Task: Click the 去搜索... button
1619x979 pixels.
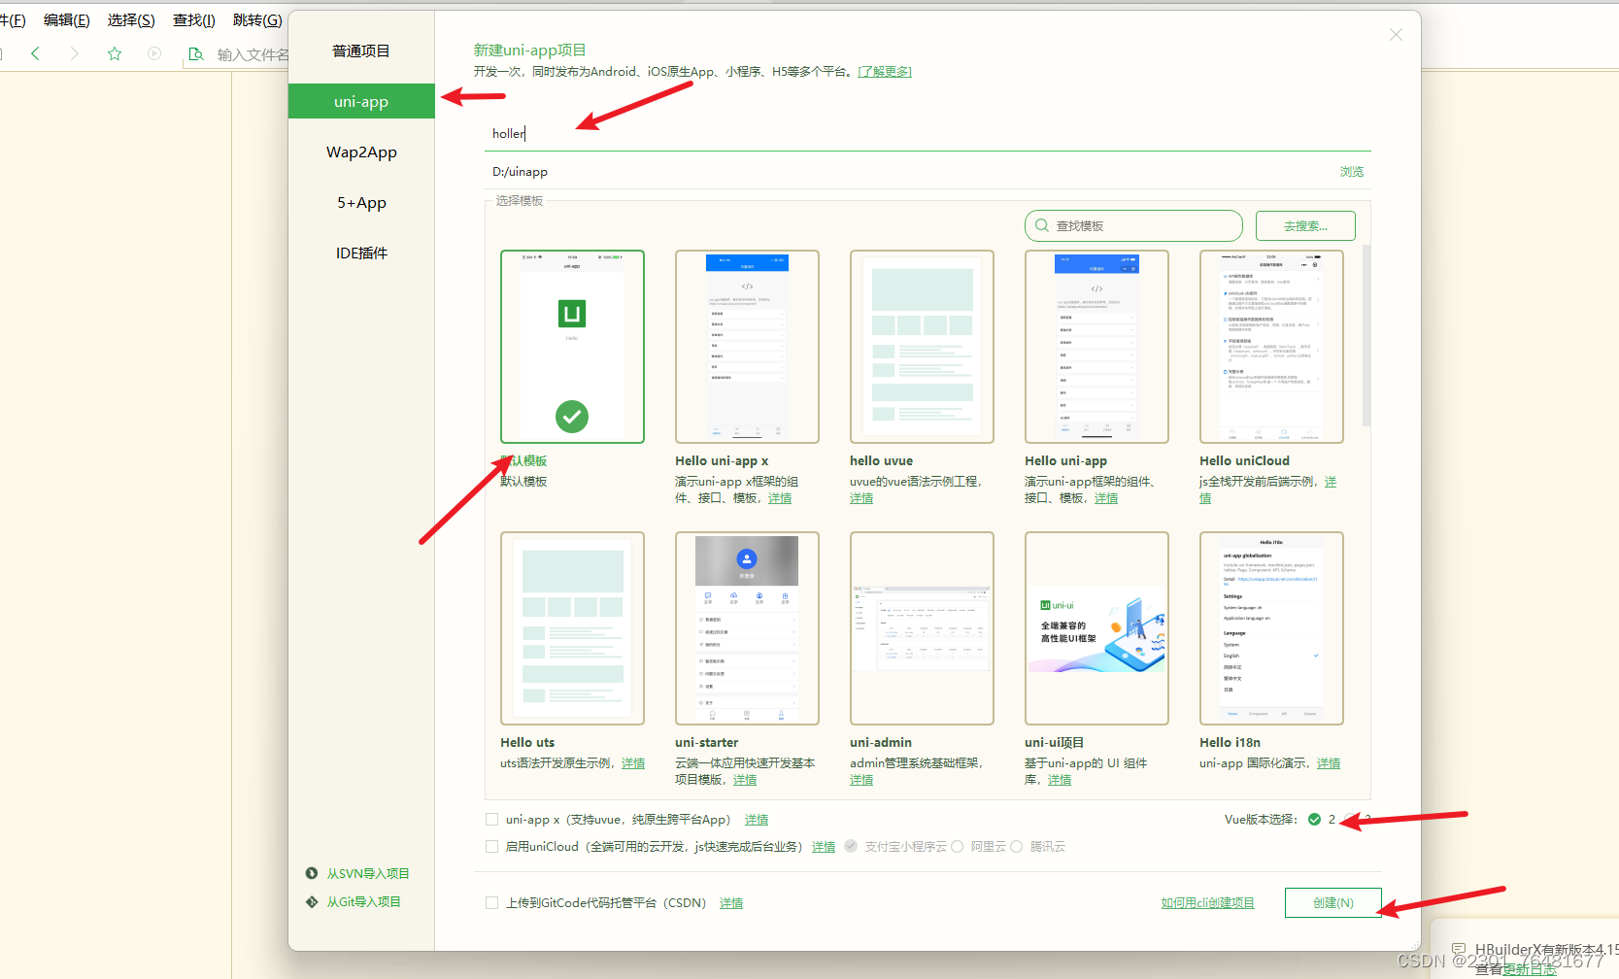Action: point(1305,225)
